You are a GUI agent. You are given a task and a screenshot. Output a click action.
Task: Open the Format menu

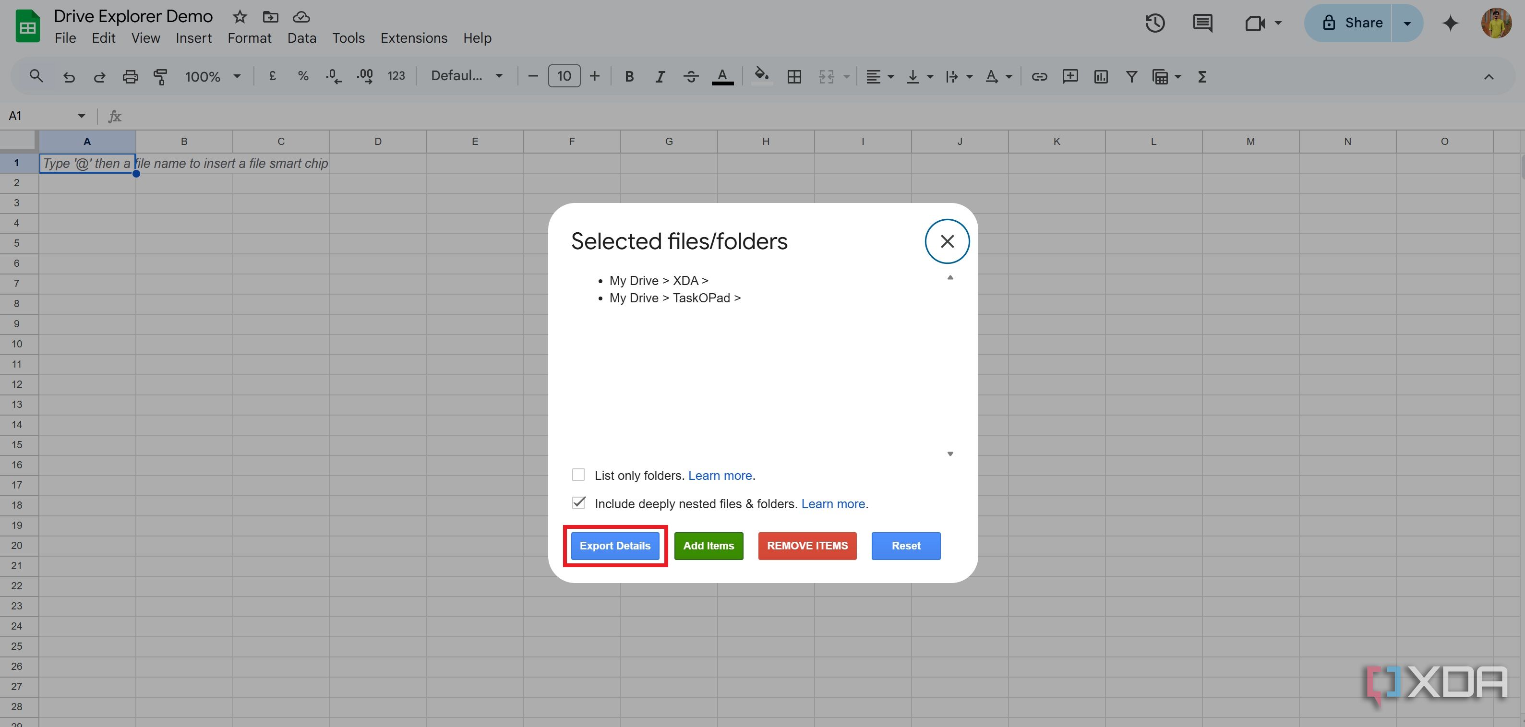point(249,38)
